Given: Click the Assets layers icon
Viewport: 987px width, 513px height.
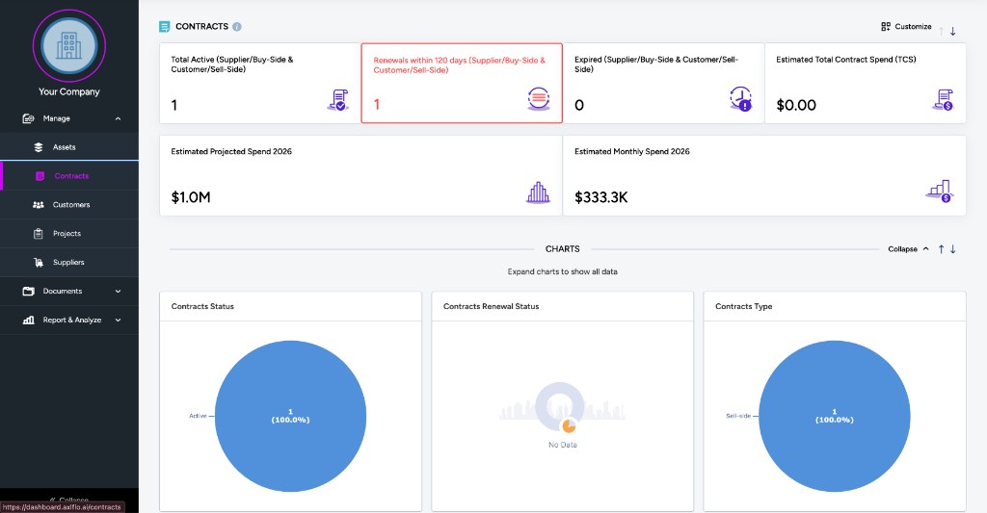Looking at the screenshot, I should click(x=39, y=147).
